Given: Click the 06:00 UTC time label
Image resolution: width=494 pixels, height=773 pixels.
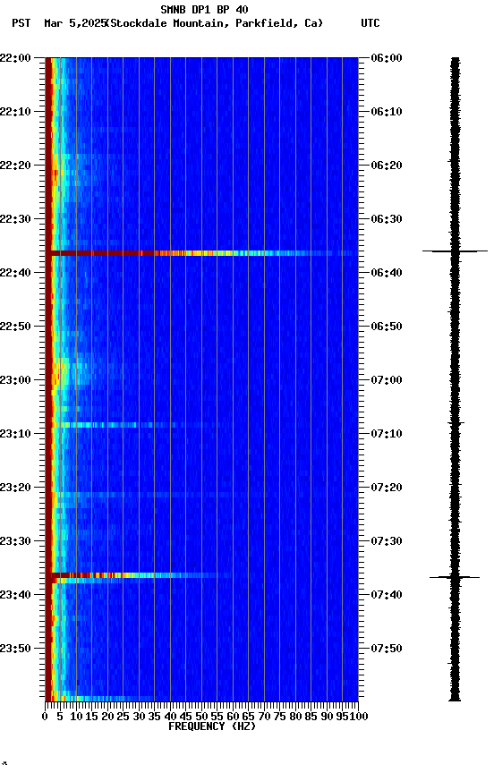Looking at the screenshot, I should [387, 58].
